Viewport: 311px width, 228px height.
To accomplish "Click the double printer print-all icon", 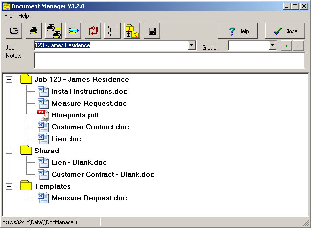I will pyautogui.click(x=54, y=31).
